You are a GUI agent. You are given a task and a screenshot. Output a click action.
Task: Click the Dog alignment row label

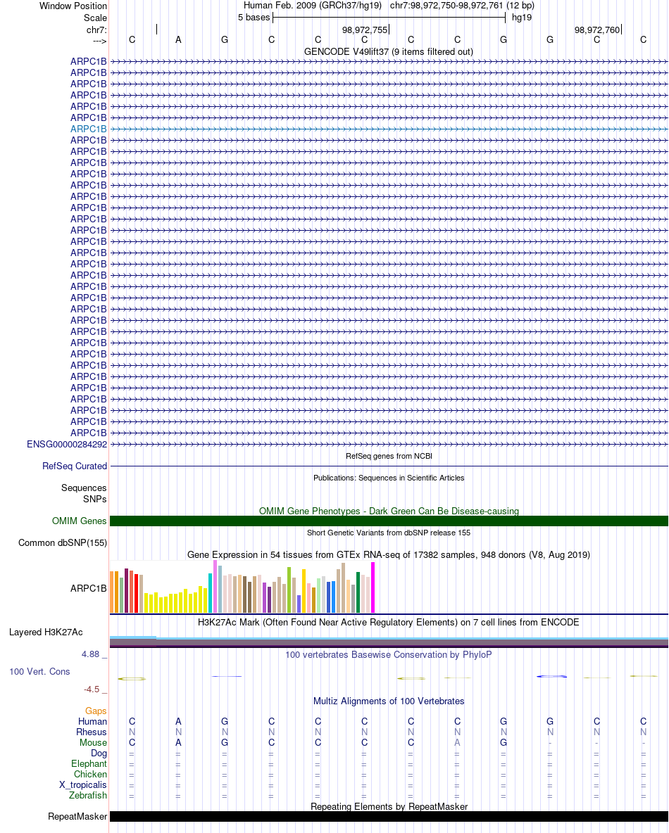pos(99,753)
